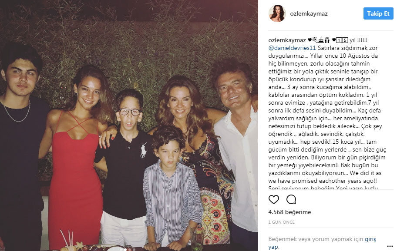Open the three-dot more options menu

click(x=390, y=246)
